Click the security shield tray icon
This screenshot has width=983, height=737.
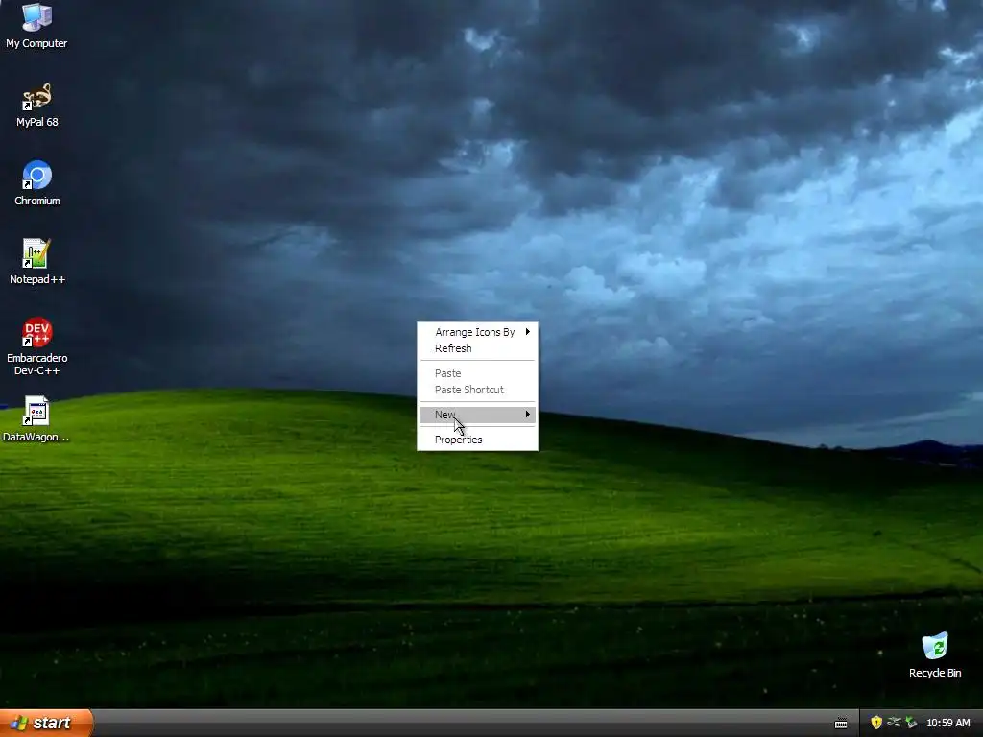point(876,723)
